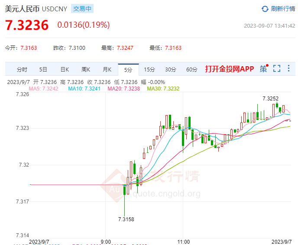Click the 打开金投网APP link
The image size is (298, 245).
[230, 69]
